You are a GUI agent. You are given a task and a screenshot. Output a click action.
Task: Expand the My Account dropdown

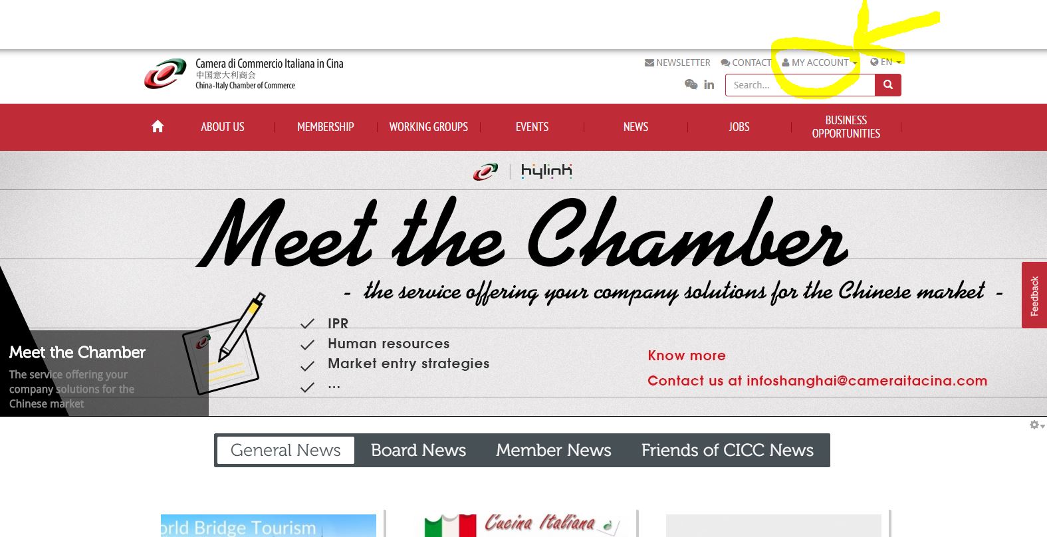820,62
